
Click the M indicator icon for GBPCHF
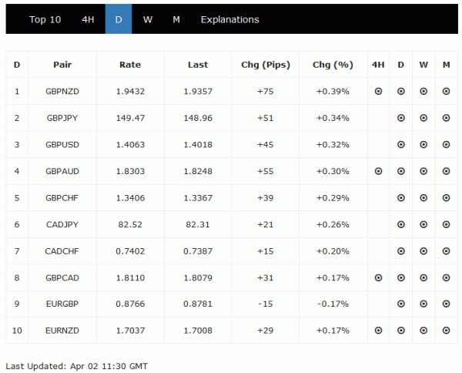pyautogui.click(x=447, y=197)
